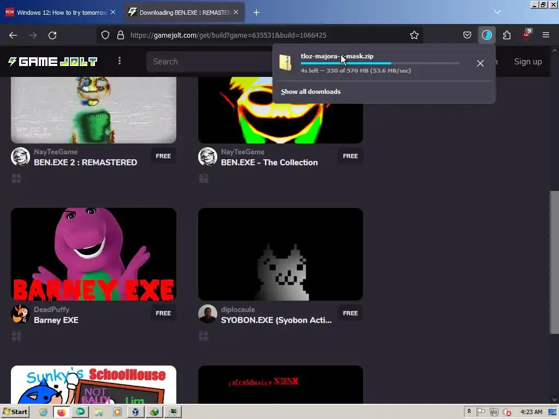Save page to Pocket

pos(467,35)
